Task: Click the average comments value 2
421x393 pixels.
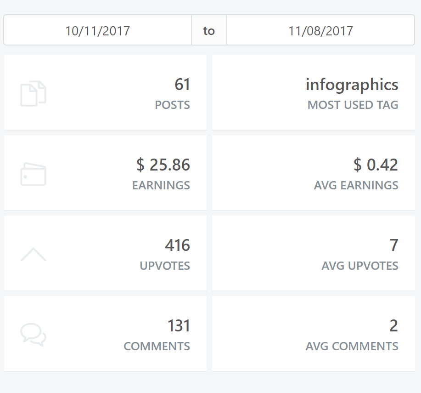Action: coord(394,326)
